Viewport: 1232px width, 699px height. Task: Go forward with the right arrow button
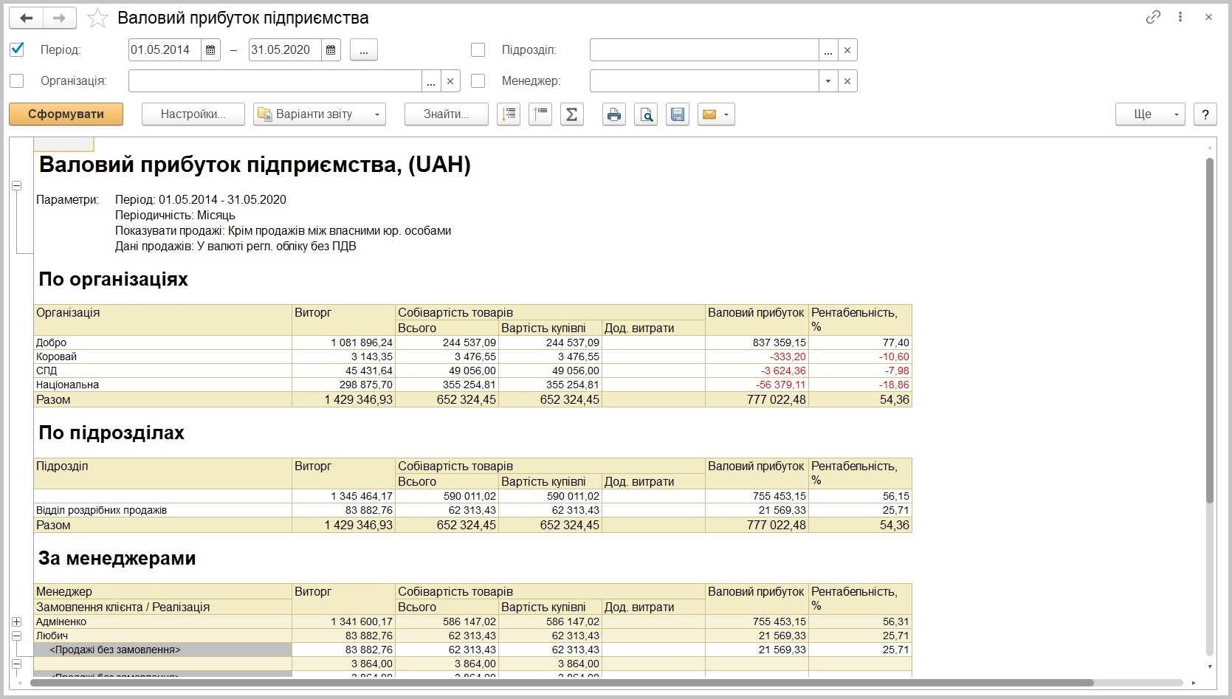tap(60, 18)
